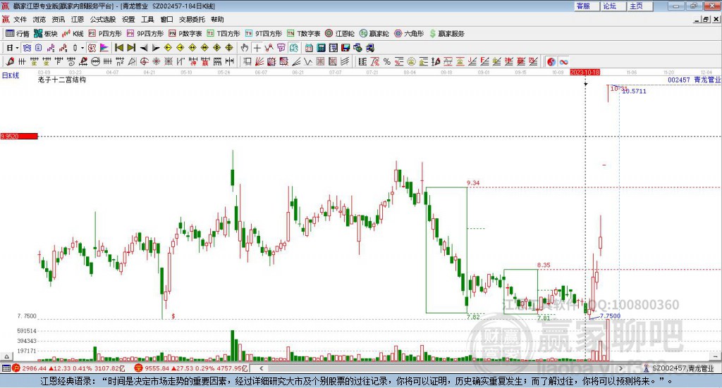
Task: Click the 9.34 price level label
Action: click(x=473, y=183)
